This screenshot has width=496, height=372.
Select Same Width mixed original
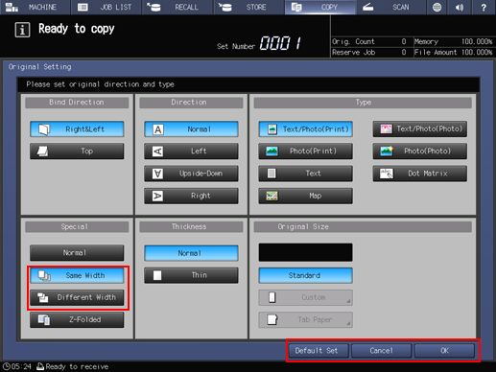tap(77, 275)
